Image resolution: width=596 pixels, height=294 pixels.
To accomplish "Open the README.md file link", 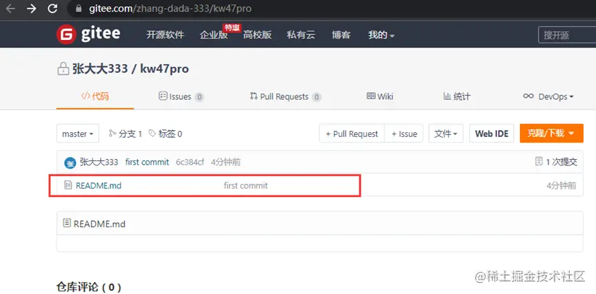I will pyautogui.click(x=99, y=185).
